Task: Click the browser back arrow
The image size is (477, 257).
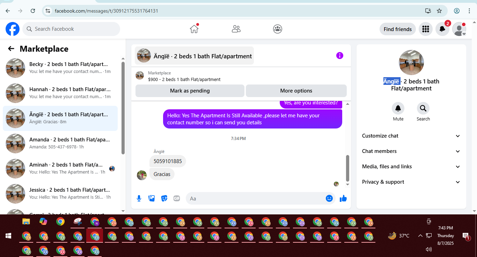Action: (8, 11)
